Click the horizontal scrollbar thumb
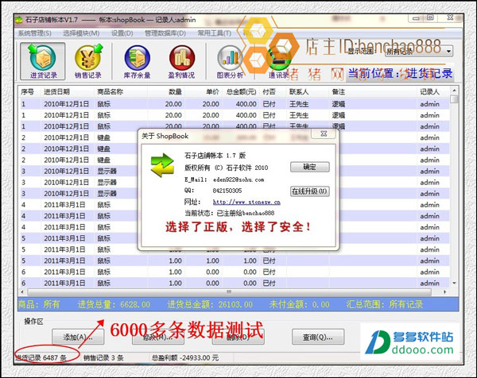Image resolution: width=477 pixels, height=378 pixels. pos(230,291)
